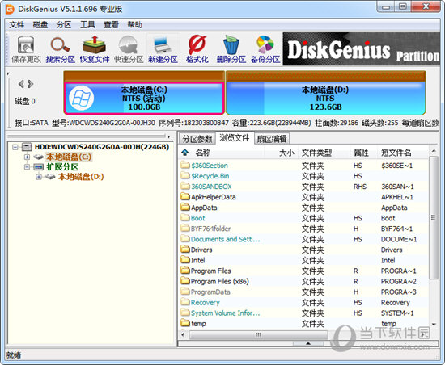Switch to the 浏览文件 tab

click(x=235, y=138)
